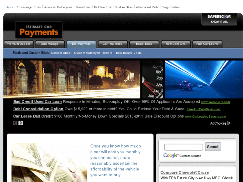Viewport: 243px width, 182px height.
Task: Open the Fast Car Loans tab
Action: coord(207,44)
